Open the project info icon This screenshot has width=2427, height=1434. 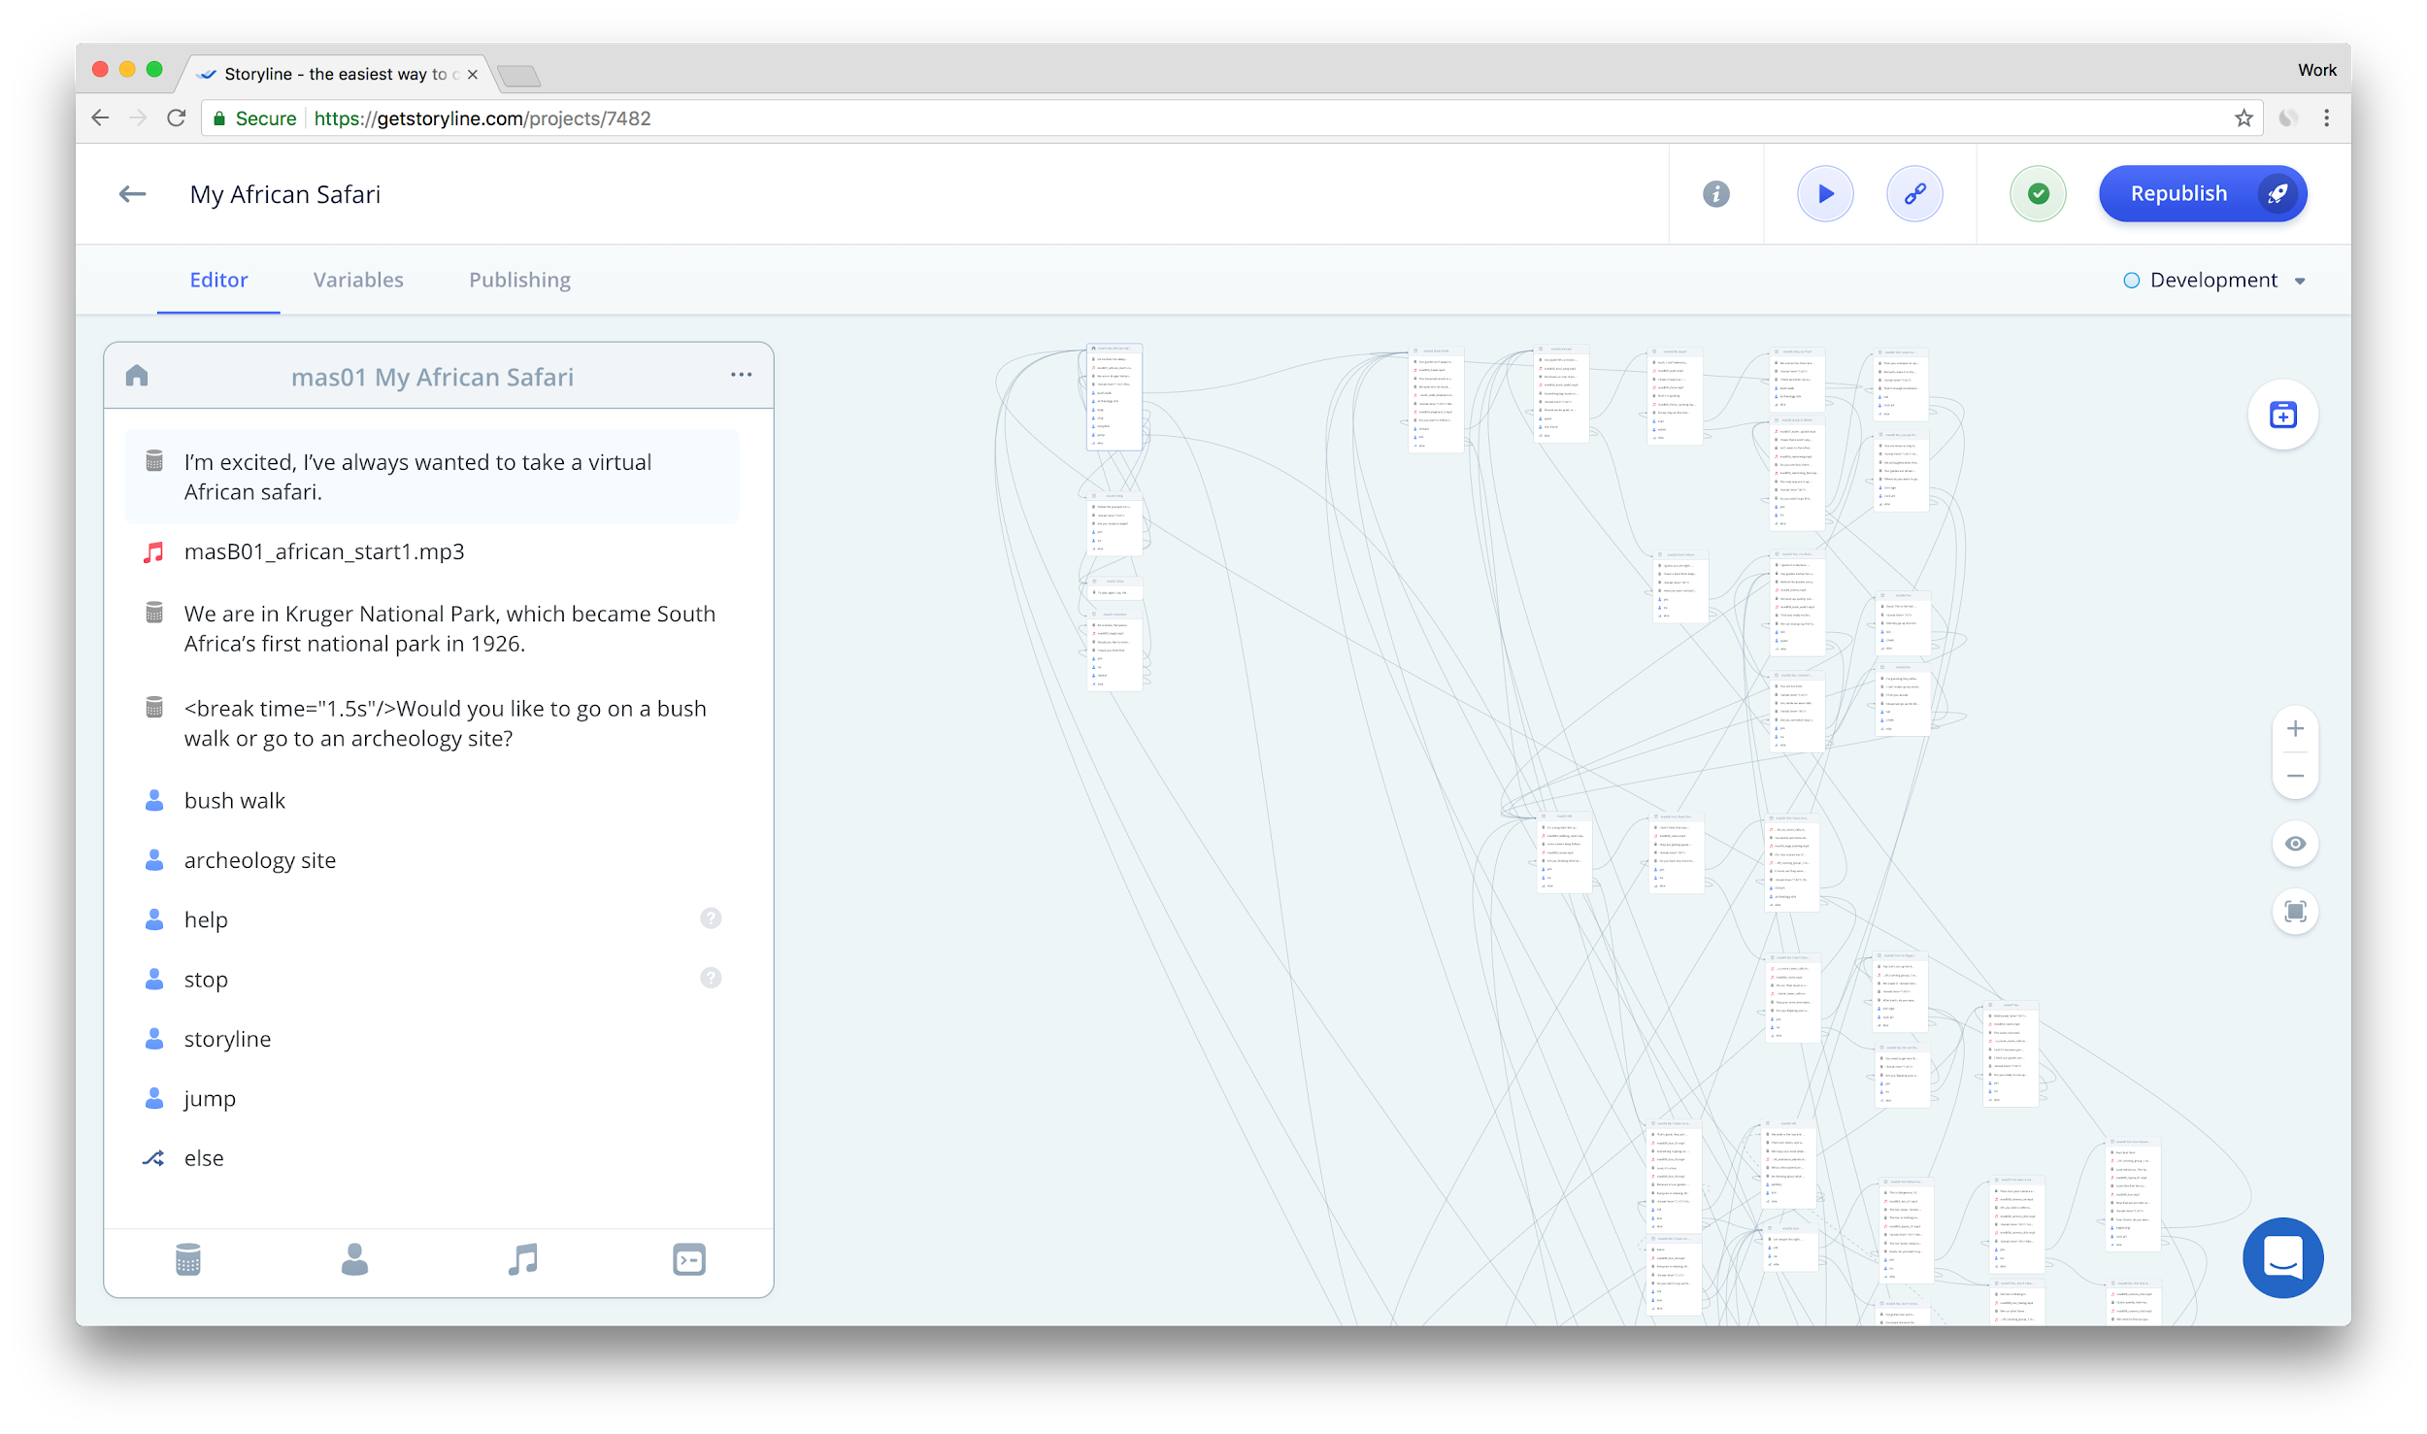click(1715, 194)
